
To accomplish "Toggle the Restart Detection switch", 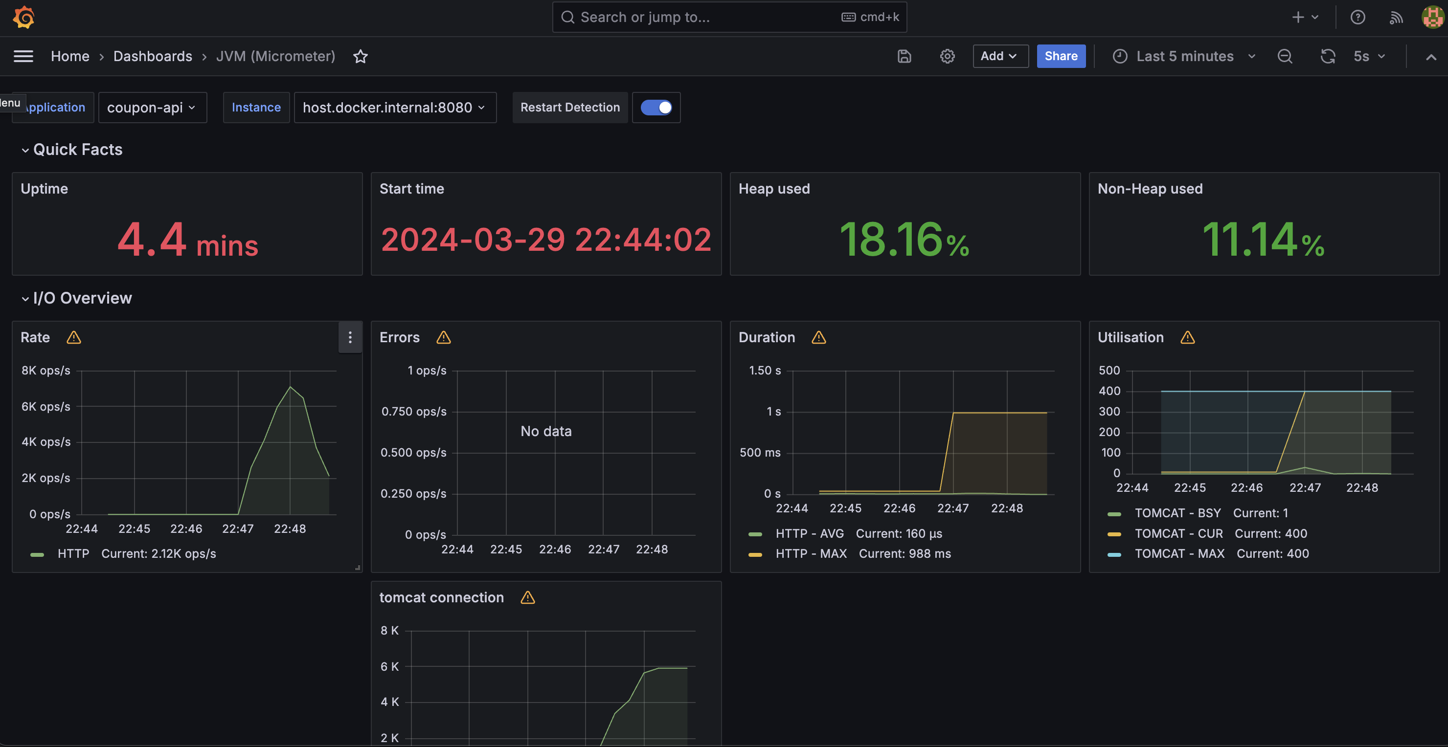I will click(x=656, y=107).
